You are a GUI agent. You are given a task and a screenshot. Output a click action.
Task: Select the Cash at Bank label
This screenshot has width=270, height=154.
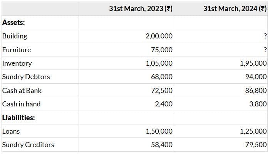[22, 91]
